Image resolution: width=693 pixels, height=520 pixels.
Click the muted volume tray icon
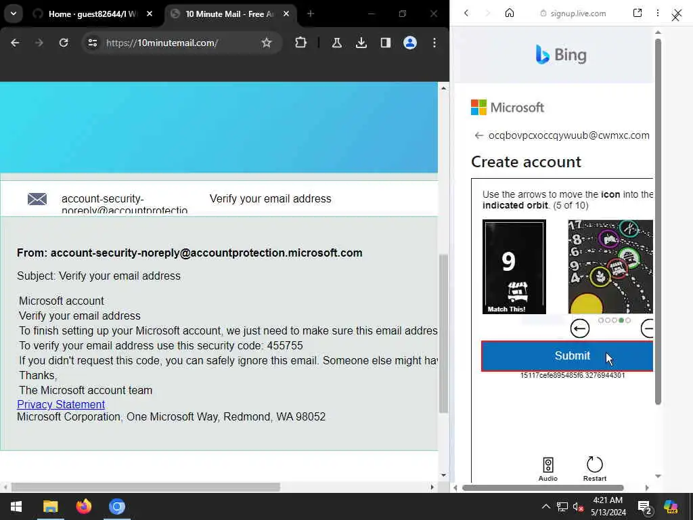click(578, 506)
